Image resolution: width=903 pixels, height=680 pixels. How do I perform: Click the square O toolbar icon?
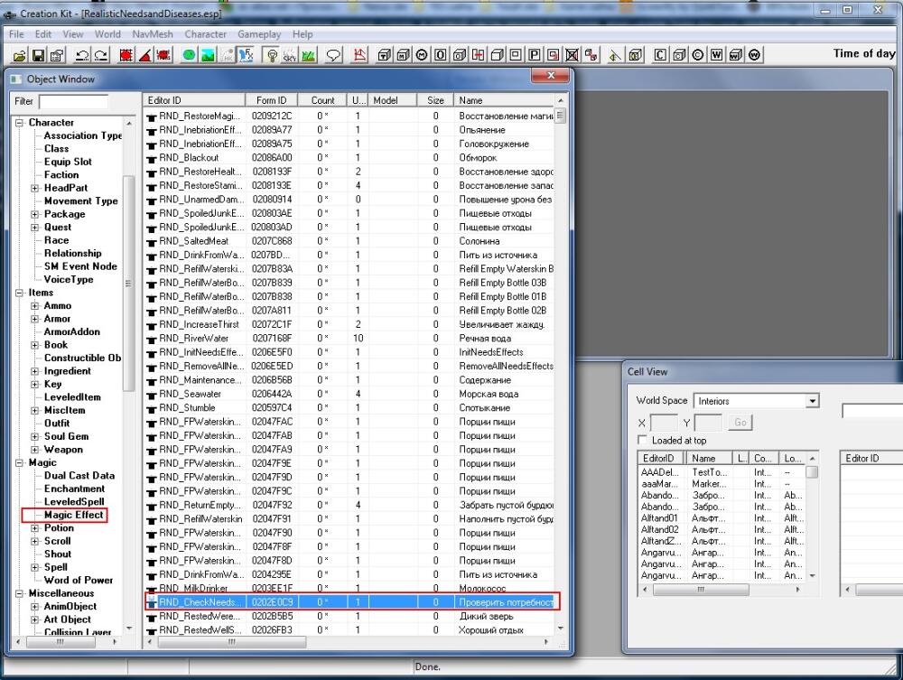tap(441, 55)
